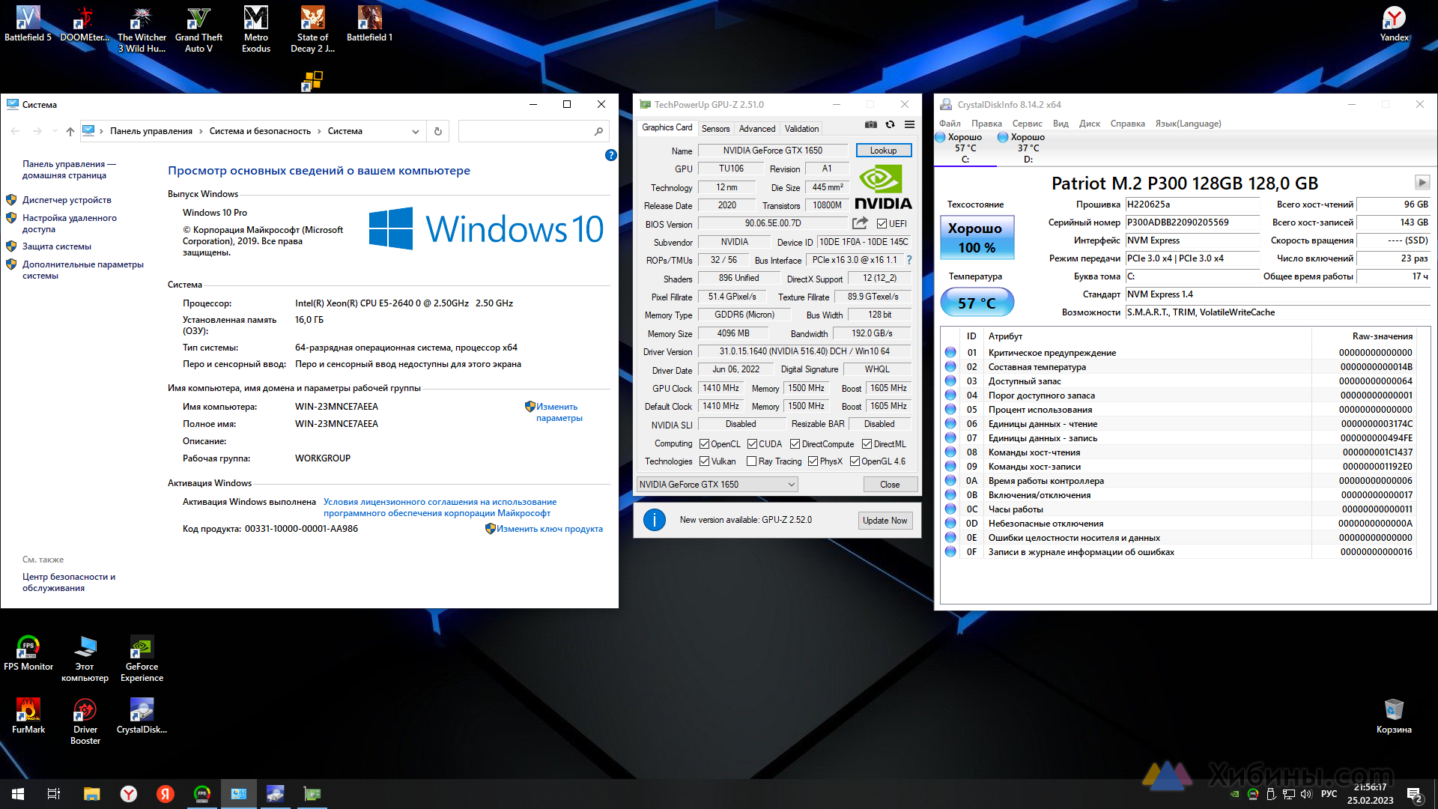Image resolution: width=1438 pixels, height=809 pixels.
Task: Toggle OpenCL checkbox in GPU-Z
Action: (704, 444)
